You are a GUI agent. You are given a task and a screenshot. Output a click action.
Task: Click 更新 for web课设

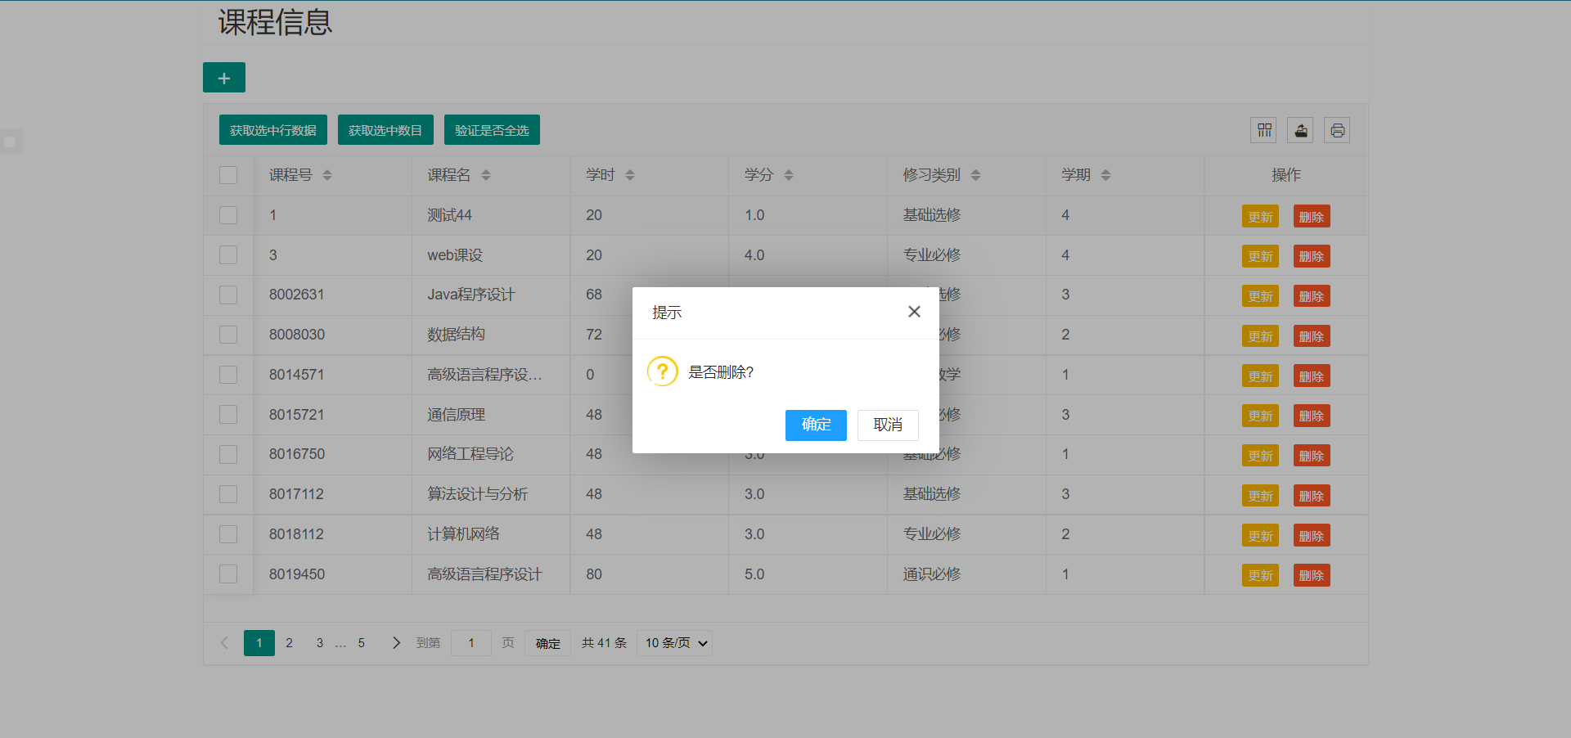pyautogui.click(x=1260, y=256)
